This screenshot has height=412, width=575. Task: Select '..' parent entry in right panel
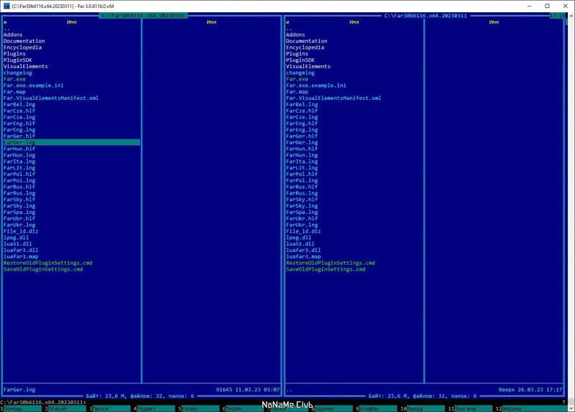[x=289, y=29]
